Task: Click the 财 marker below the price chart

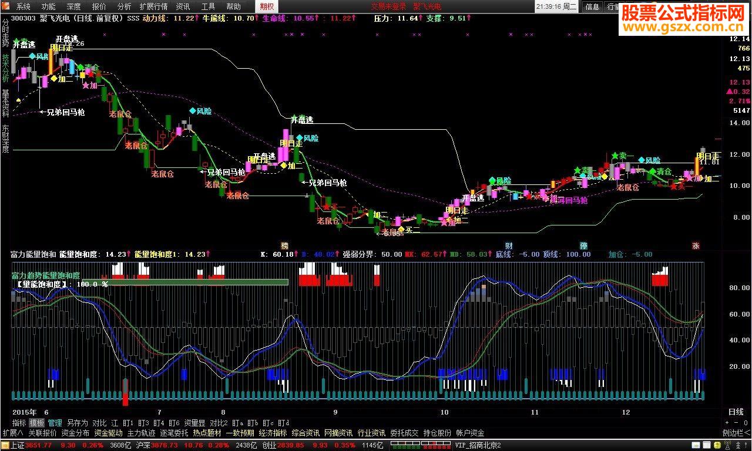Action: tap(509, 245)
